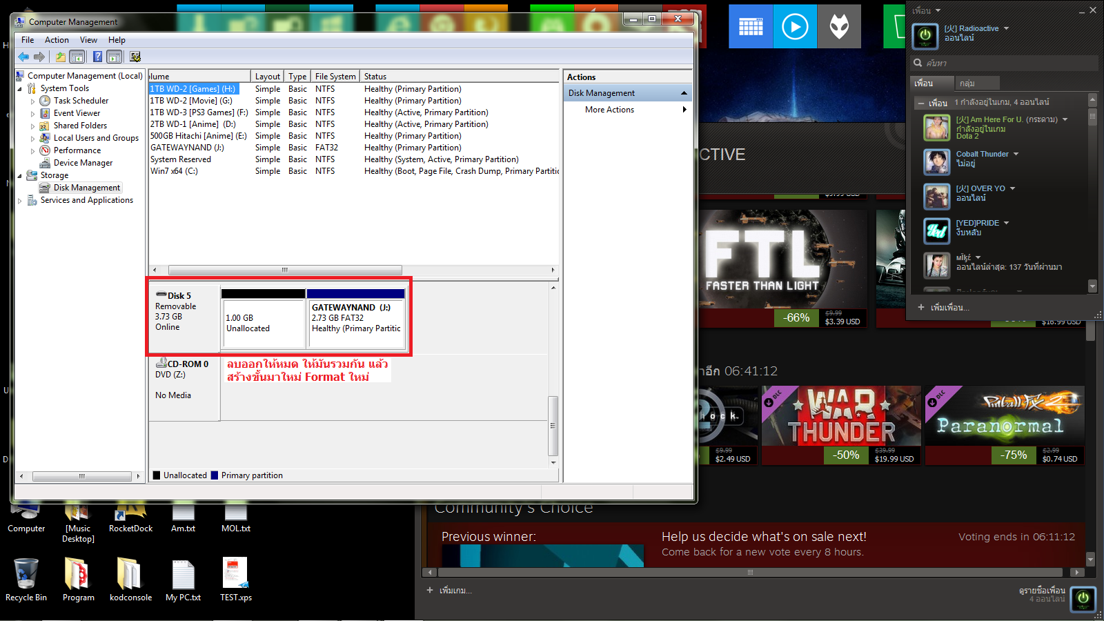Click the War Thunder sale thumbnail
1104x621 pixels.
841,425
